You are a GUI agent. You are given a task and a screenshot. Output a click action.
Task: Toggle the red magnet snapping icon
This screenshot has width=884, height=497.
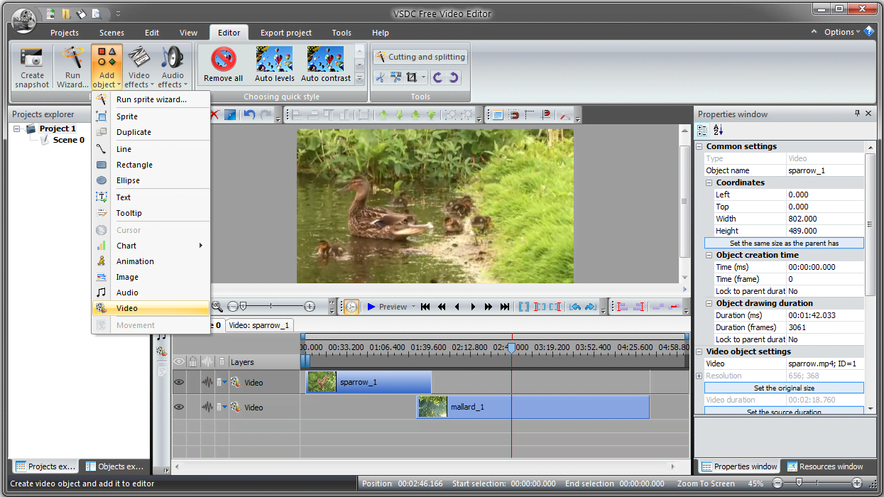pyautogui.click(x=513, y=115)
